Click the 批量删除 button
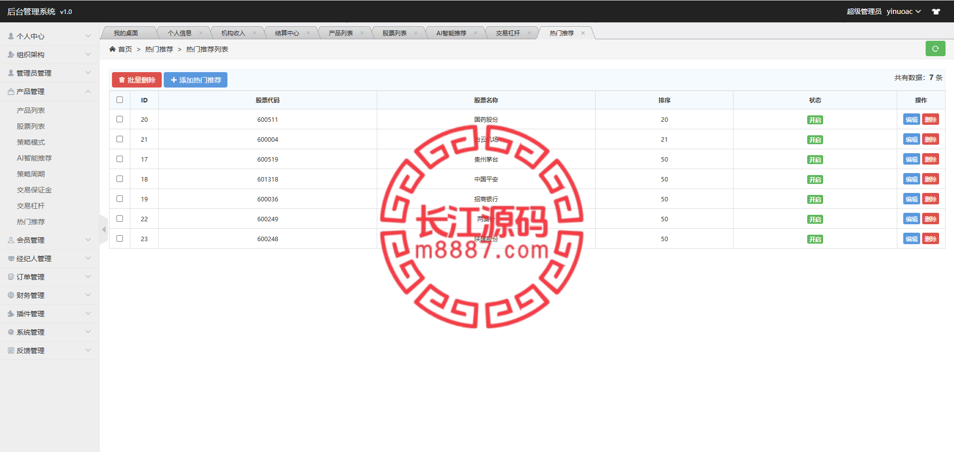 coord(137,80)
